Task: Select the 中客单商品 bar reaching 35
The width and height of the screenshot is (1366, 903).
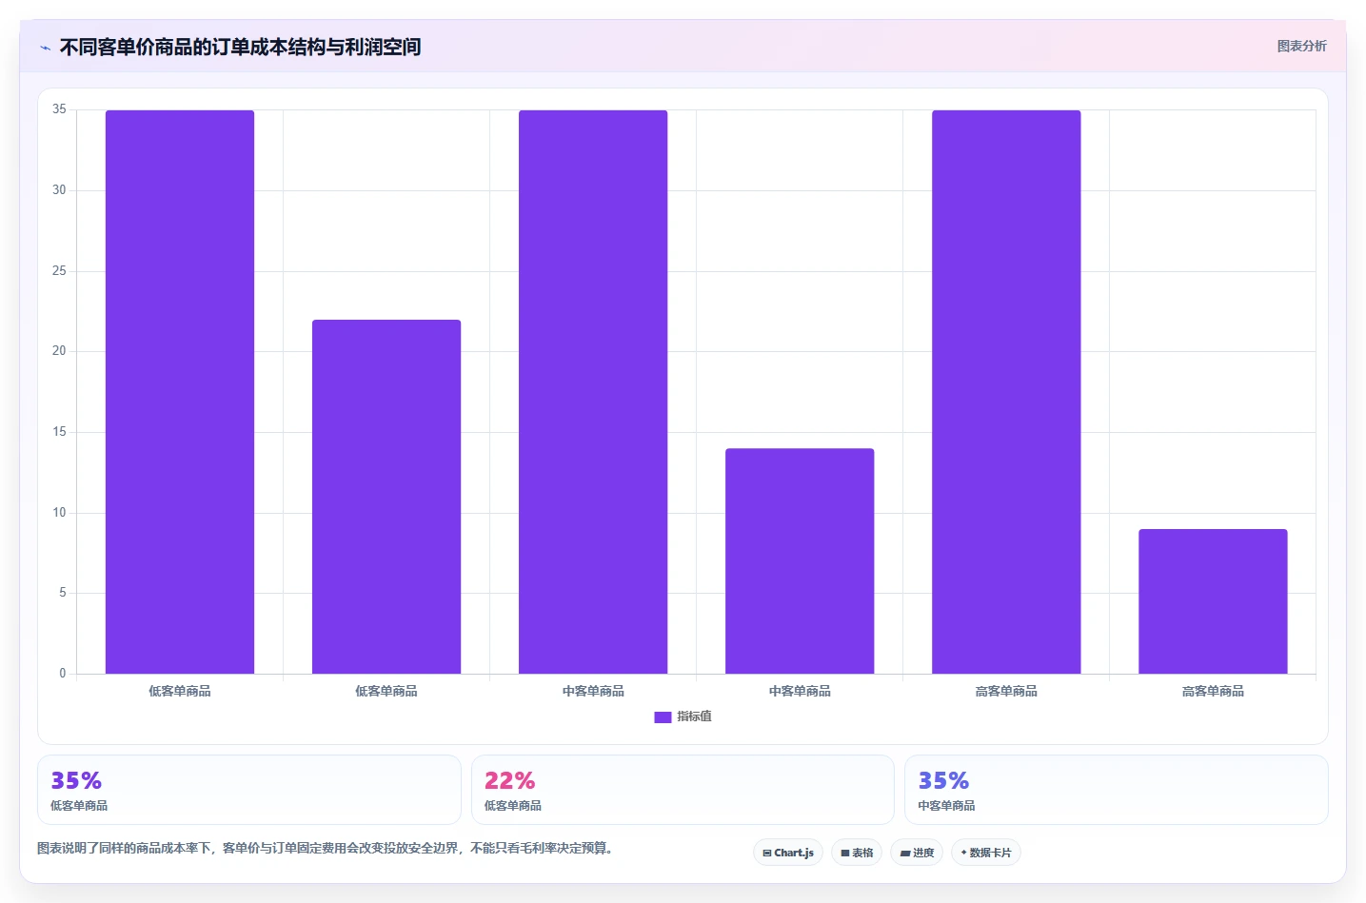Action: (593, 392)
